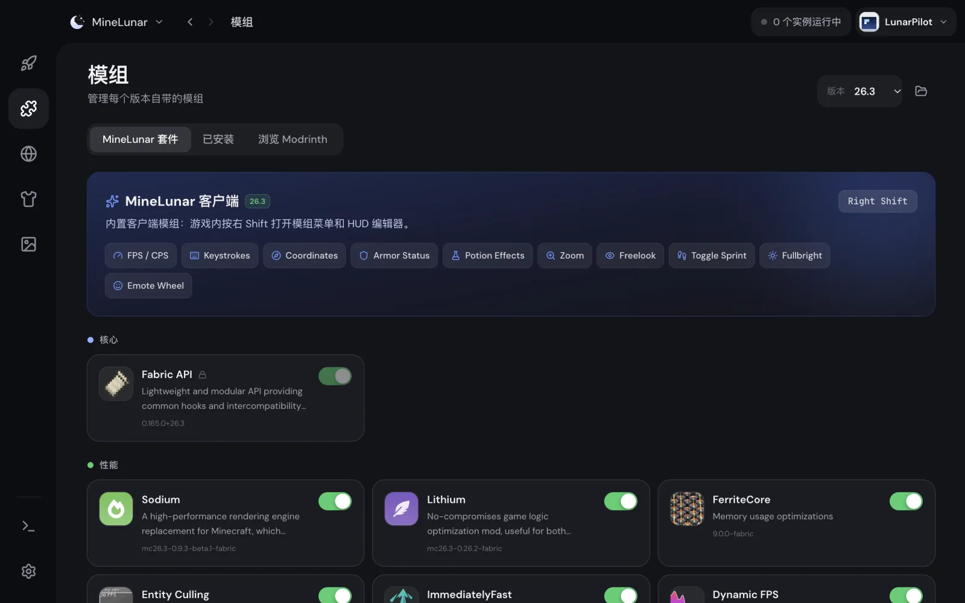Toggle the Entity Culling switch
Image resolution: width=965 pixels, height=603 pixels.
click(x=335, y=595)
